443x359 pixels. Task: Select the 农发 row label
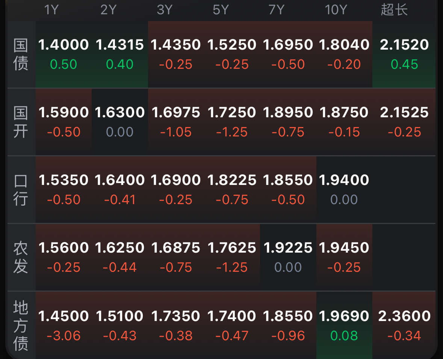(x=21, y=257)
